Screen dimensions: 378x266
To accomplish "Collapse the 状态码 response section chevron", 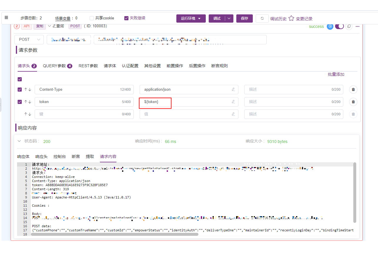I will (x=19, y=141).
